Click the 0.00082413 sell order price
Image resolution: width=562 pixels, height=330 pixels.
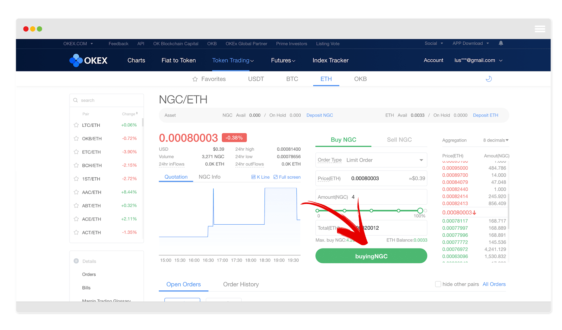(x=455, y=204)
